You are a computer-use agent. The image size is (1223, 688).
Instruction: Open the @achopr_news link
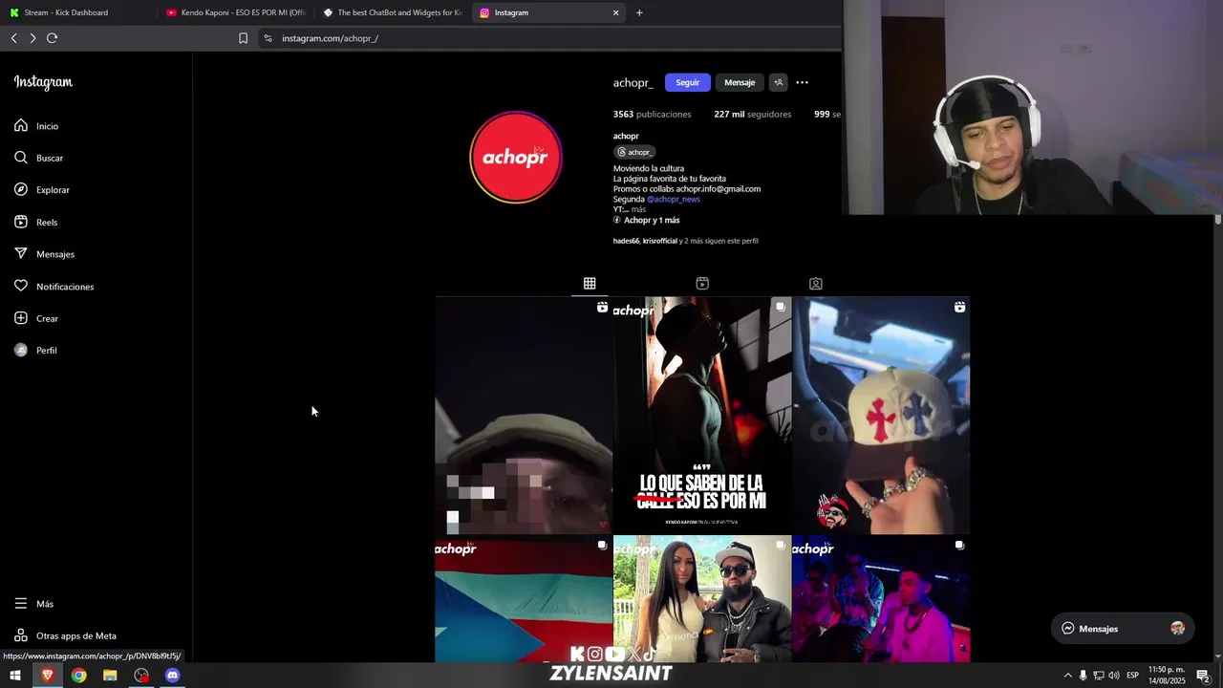[x=674, y=199]
